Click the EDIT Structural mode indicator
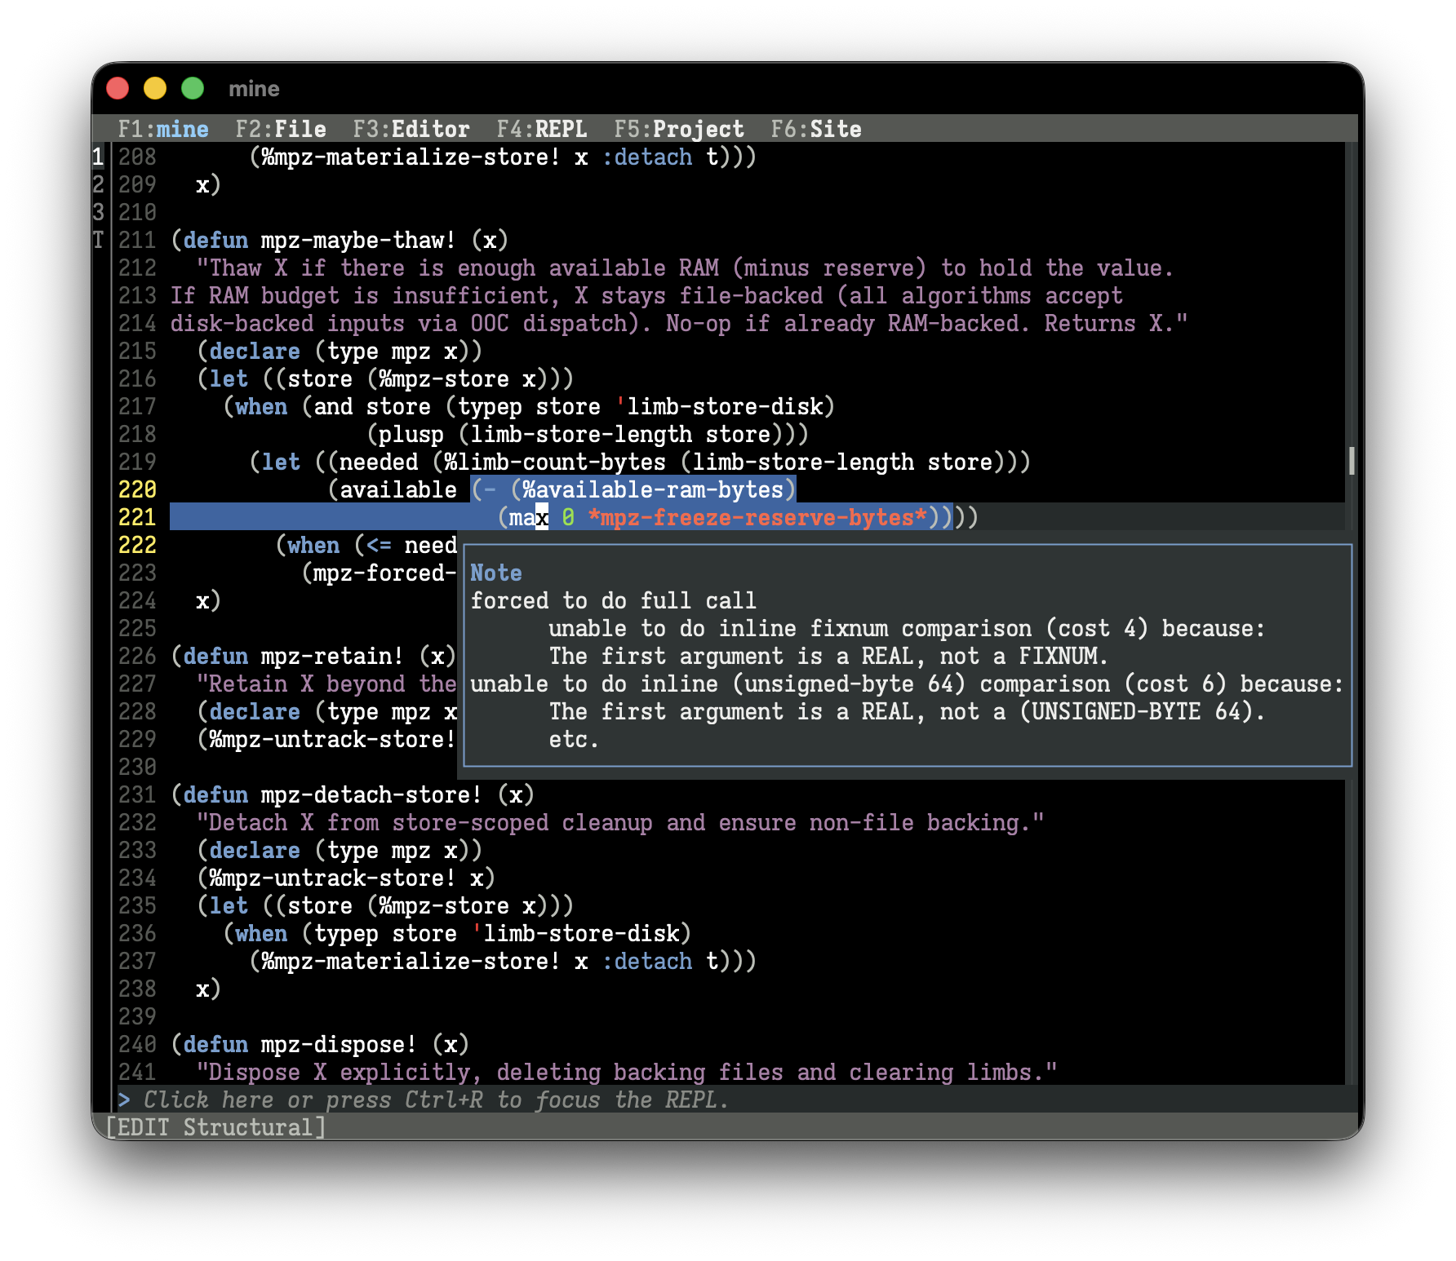The height and width of the screenshot is (1261, 1456). pyautogui.click(x=216, y=1127)
